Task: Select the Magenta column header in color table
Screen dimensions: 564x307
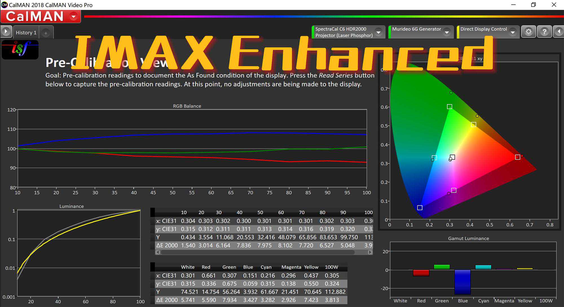Action: coord(291,267)
